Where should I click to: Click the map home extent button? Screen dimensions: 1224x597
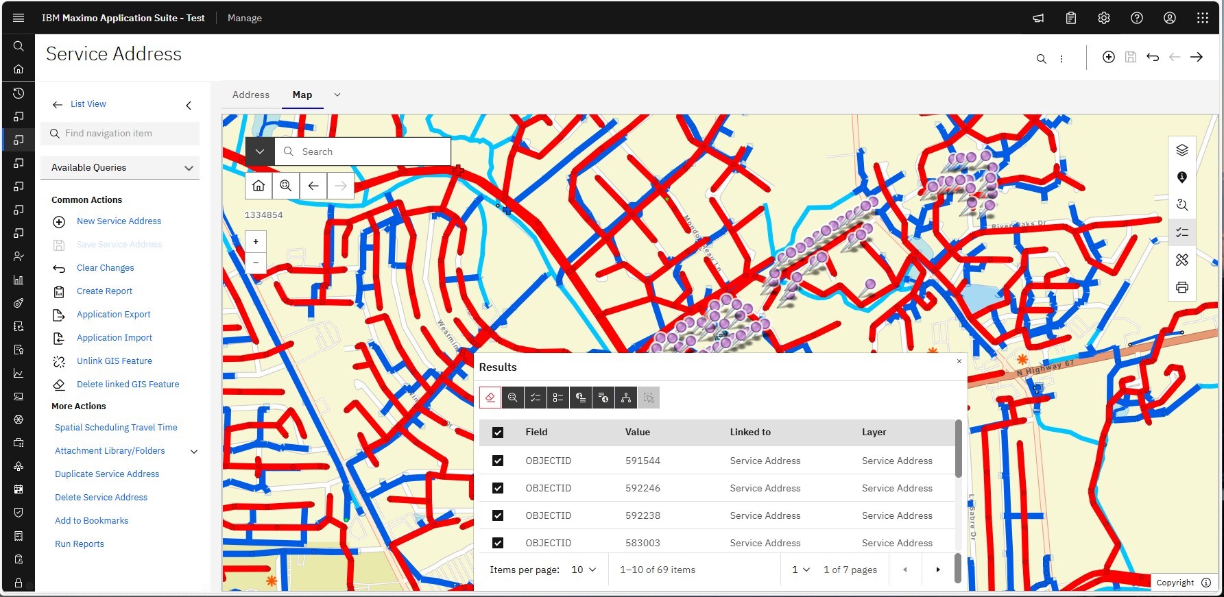259,186
